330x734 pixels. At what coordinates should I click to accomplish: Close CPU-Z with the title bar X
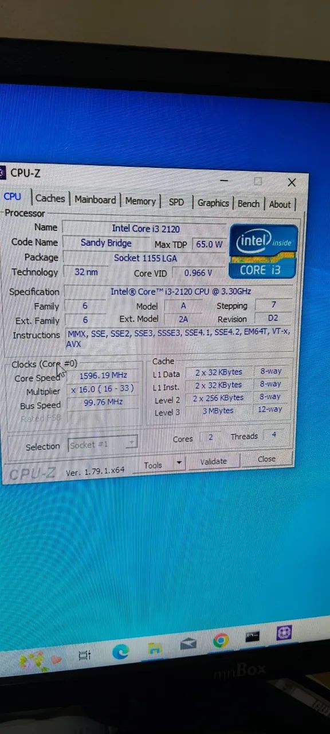click(x=292, y=182)
